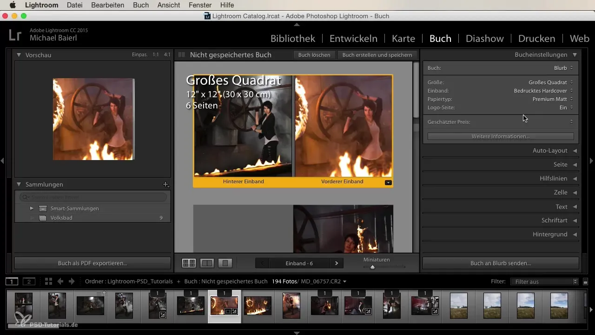Click Buch an Blurb senden
This screenshot has width=595, height=335.
(x=501, y=263)
